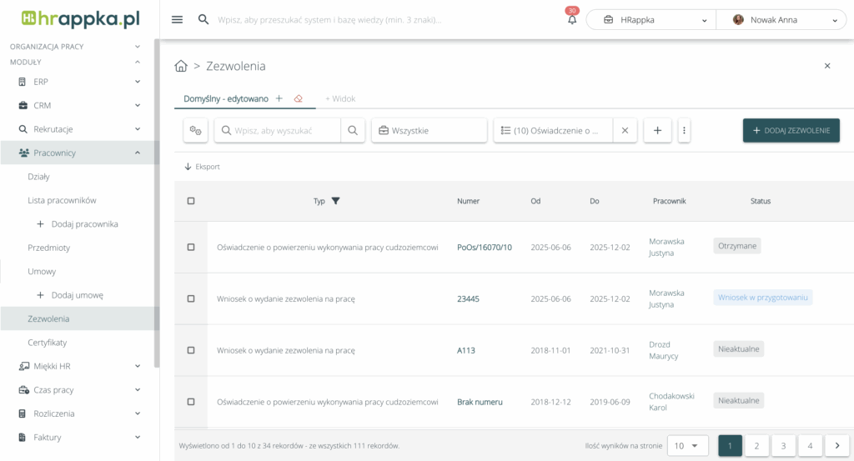Click in the Wpisz, aby wyszukać field
The width and height of the screenshot is (854, 461).
[x=284, y=130]
